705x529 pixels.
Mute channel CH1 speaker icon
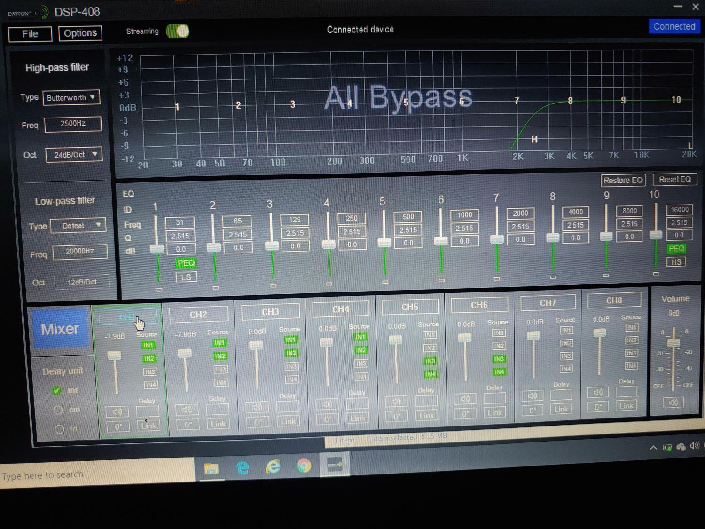tap(117, 412)
